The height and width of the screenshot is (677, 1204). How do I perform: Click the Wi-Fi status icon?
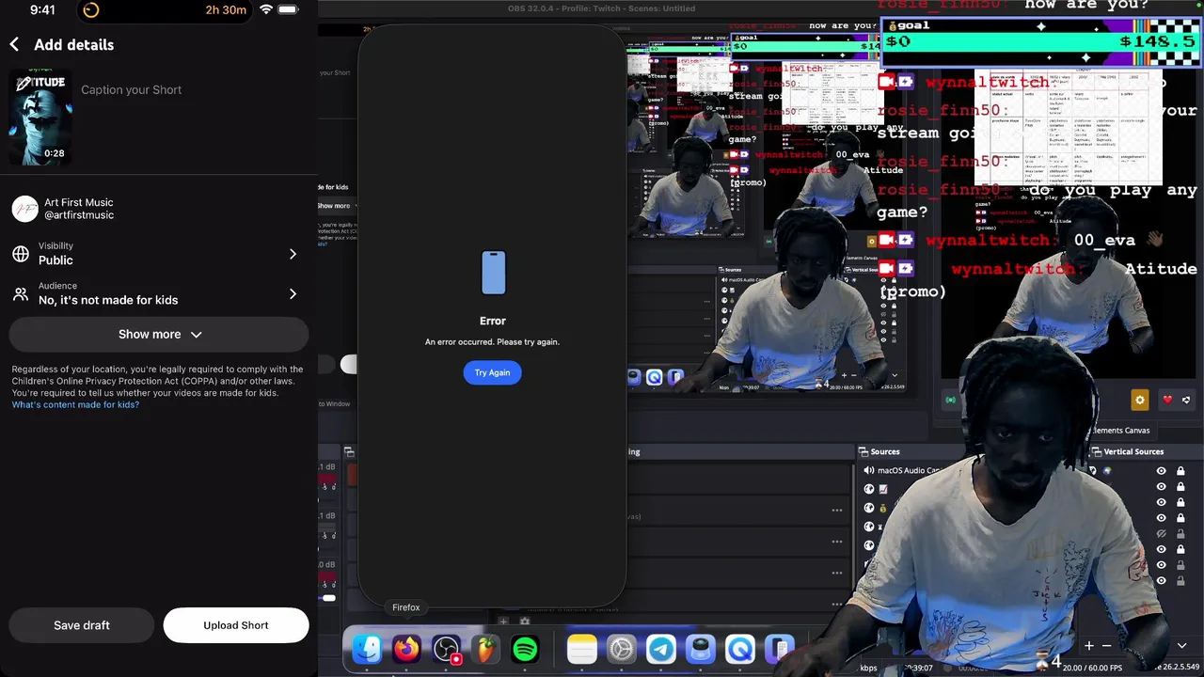point(266,9)
